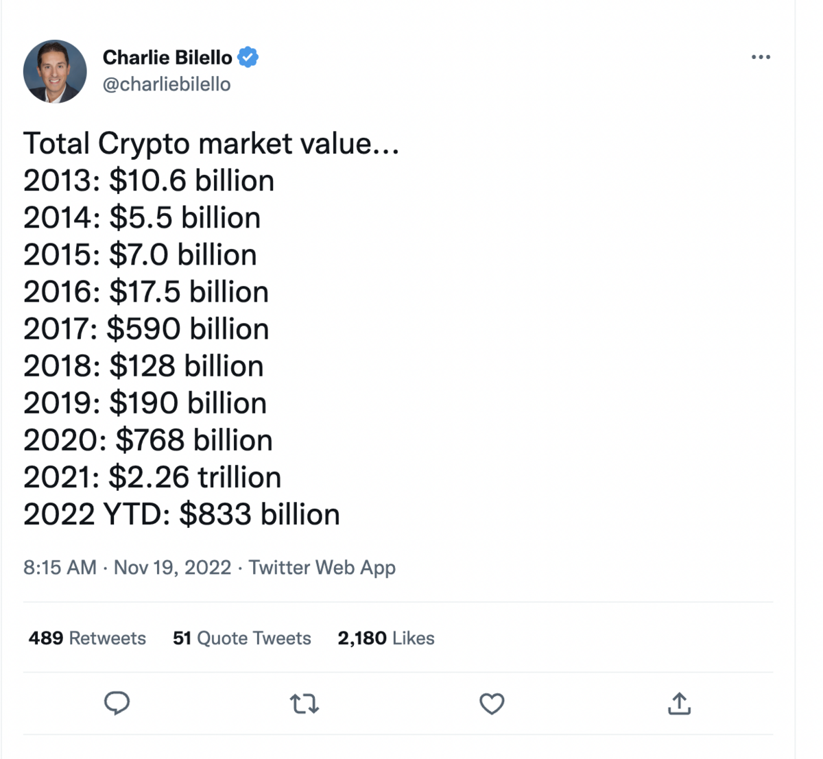
Task: View the 51 Quote Tweets
Action: tap(242, 638)
